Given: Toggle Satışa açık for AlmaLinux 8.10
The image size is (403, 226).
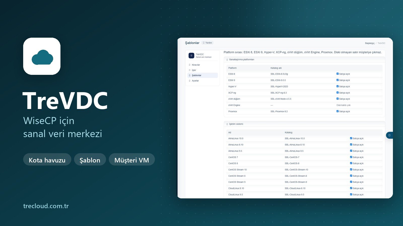Looking at the screenshot, I should (x=351, y=145).
